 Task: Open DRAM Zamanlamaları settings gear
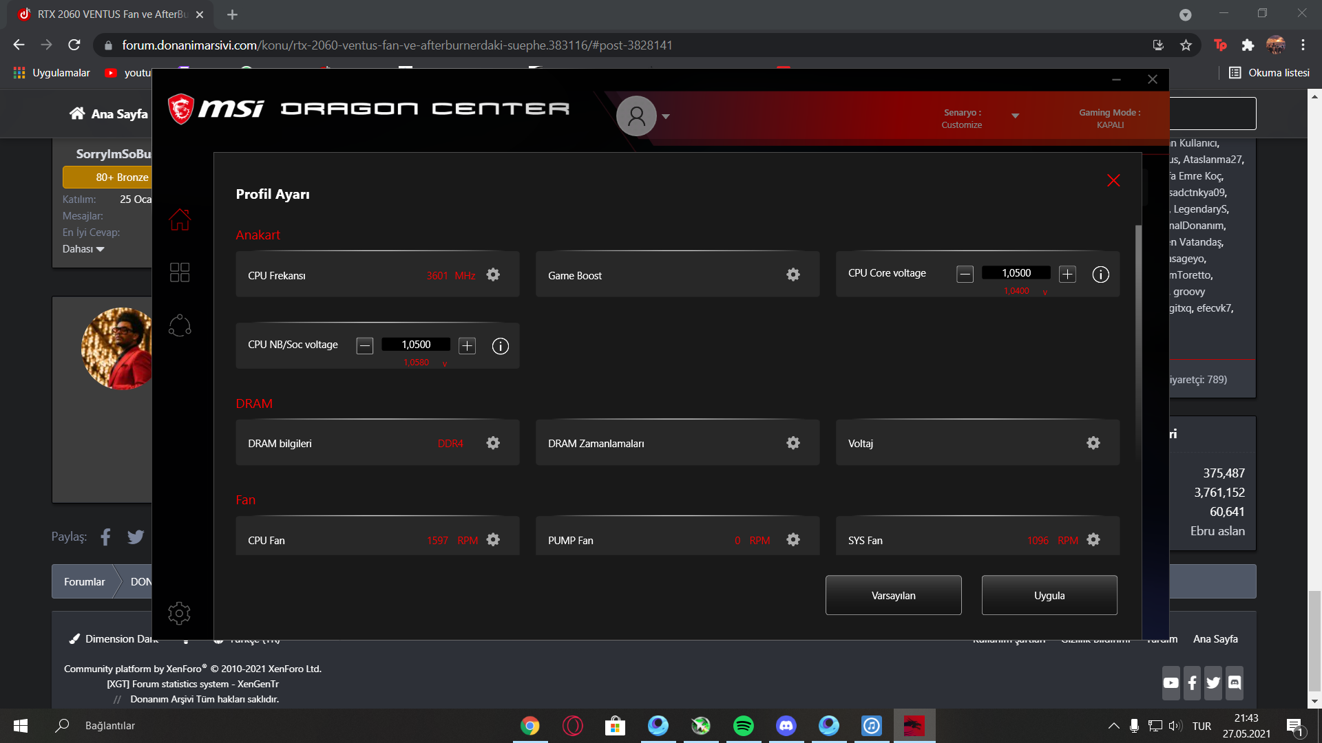coord(793,443)
